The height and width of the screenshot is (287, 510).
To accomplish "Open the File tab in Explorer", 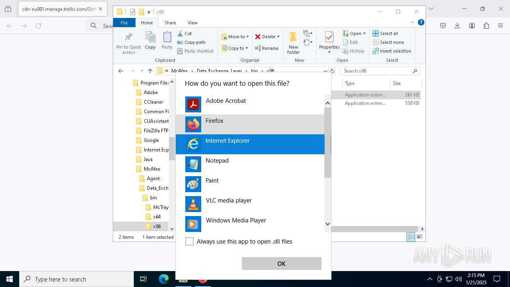I will (124, 23).
